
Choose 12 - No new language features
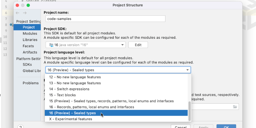pos(75,77)
